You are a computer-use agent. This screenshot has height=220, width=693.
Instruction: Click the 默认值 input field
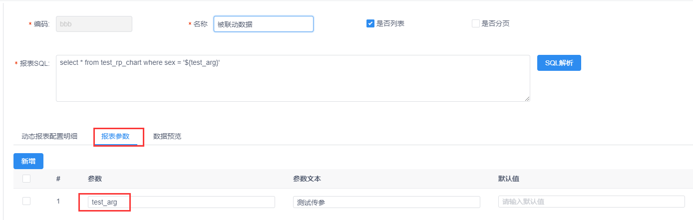click(592, 202)
